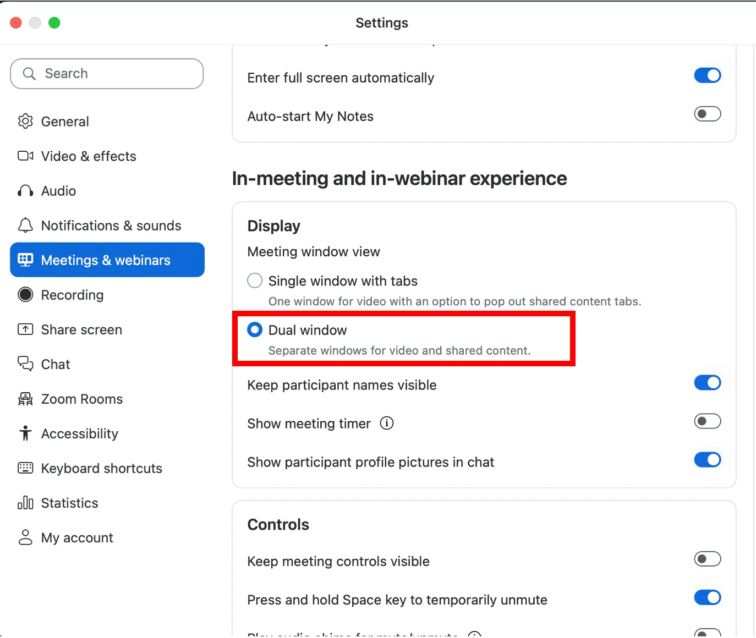Disable Enter full screen automatically
The image size is (756, 638).
708,75
